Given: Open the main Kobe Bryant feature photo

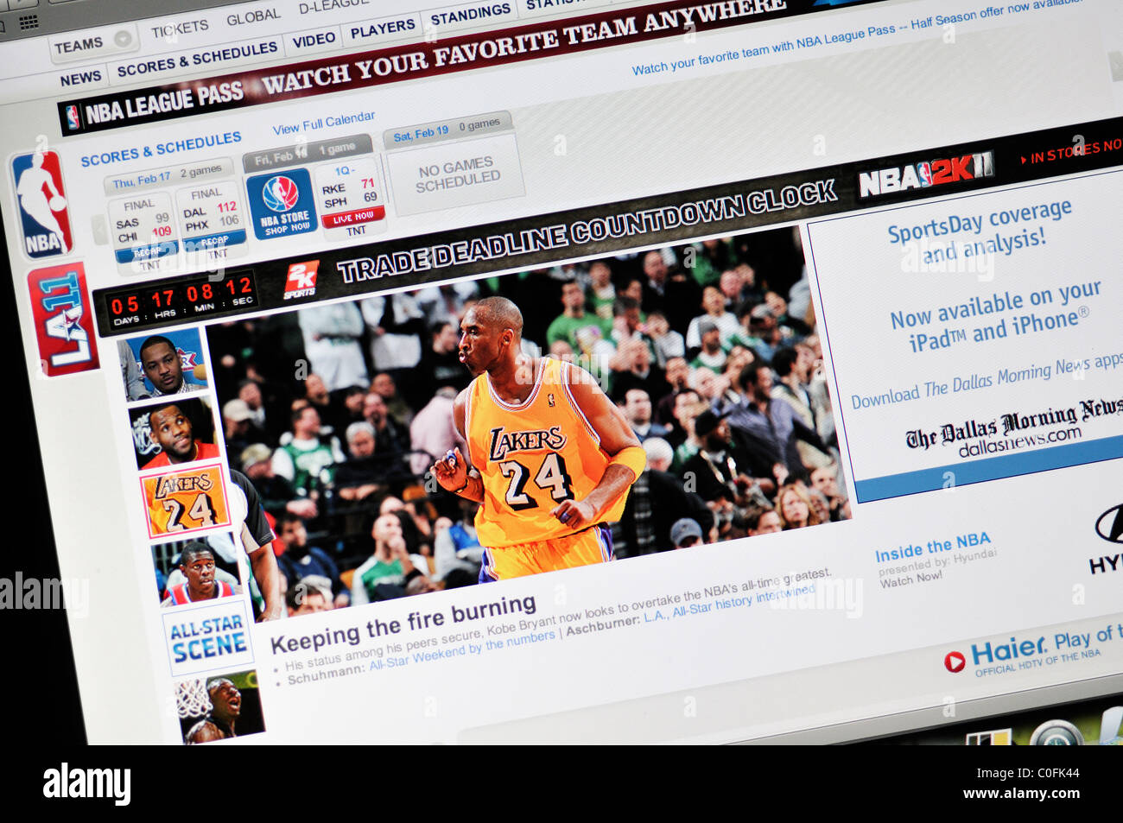Looking at the screenshot, I should [530, 421].
